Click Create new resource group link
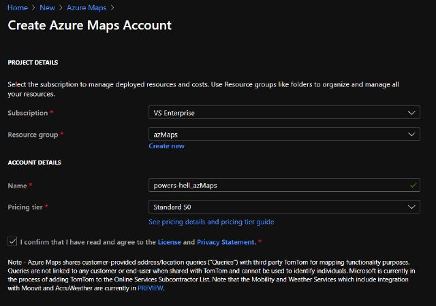 point(166,146)
